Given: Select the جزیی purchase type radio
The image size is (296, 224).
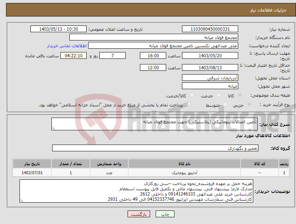Looking at the screenshot, I should (x=249, y=104).
